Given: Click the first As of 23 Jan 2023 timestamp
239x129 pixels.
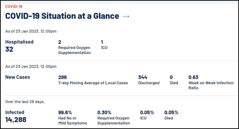Looking at the screenshot, I should [31, 31].
